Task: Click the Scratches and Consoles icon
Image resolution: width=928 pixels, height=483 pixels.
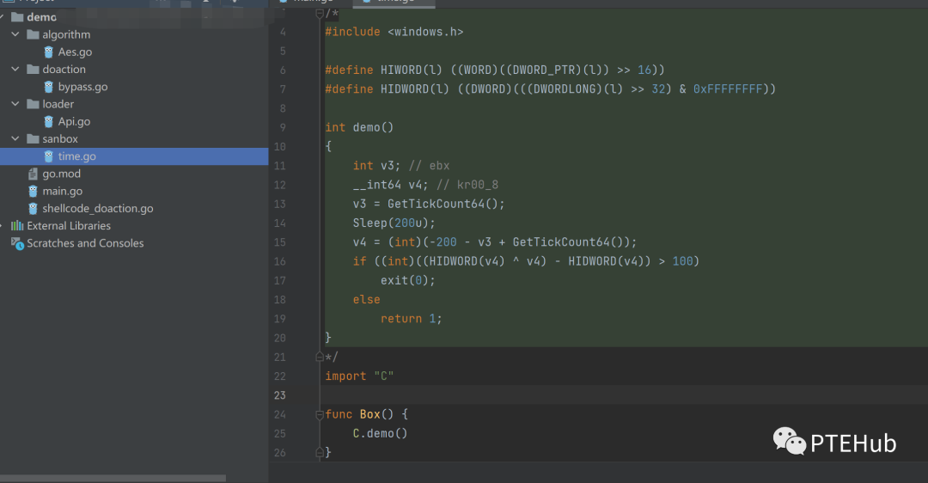Action: pyautogui.click(x=17, y=243)
